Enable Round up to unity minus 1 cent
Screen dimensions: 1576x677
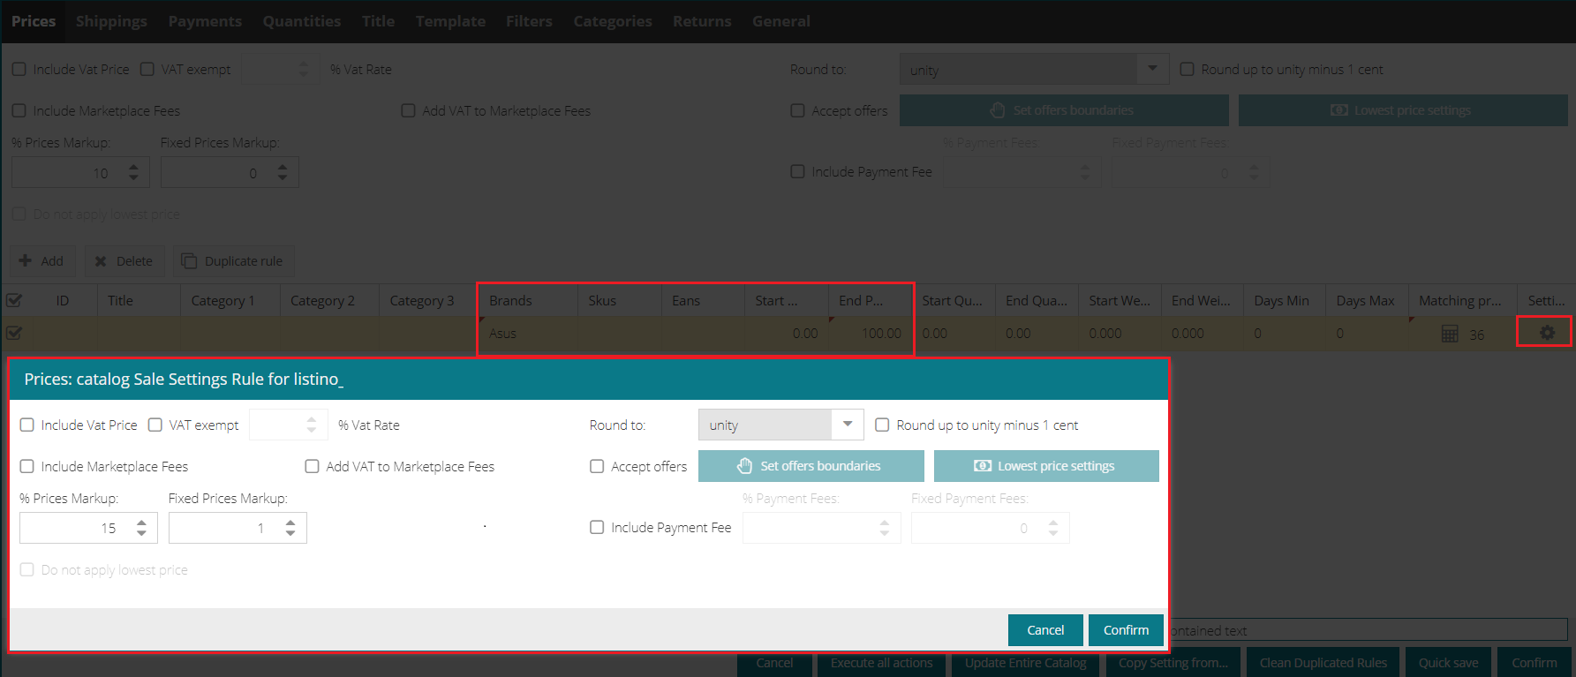(x=882, y=425)
